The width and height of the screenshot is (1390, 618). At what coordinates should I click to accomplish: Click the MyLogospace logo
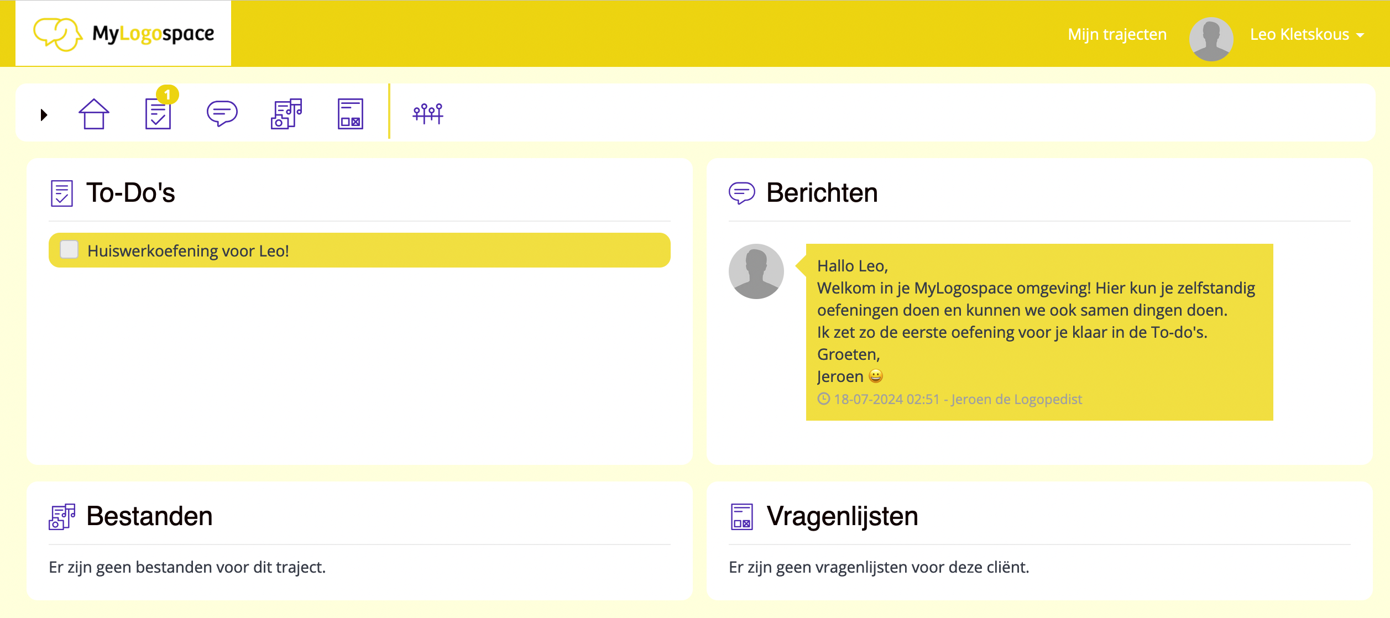click(x=123, y=34)
